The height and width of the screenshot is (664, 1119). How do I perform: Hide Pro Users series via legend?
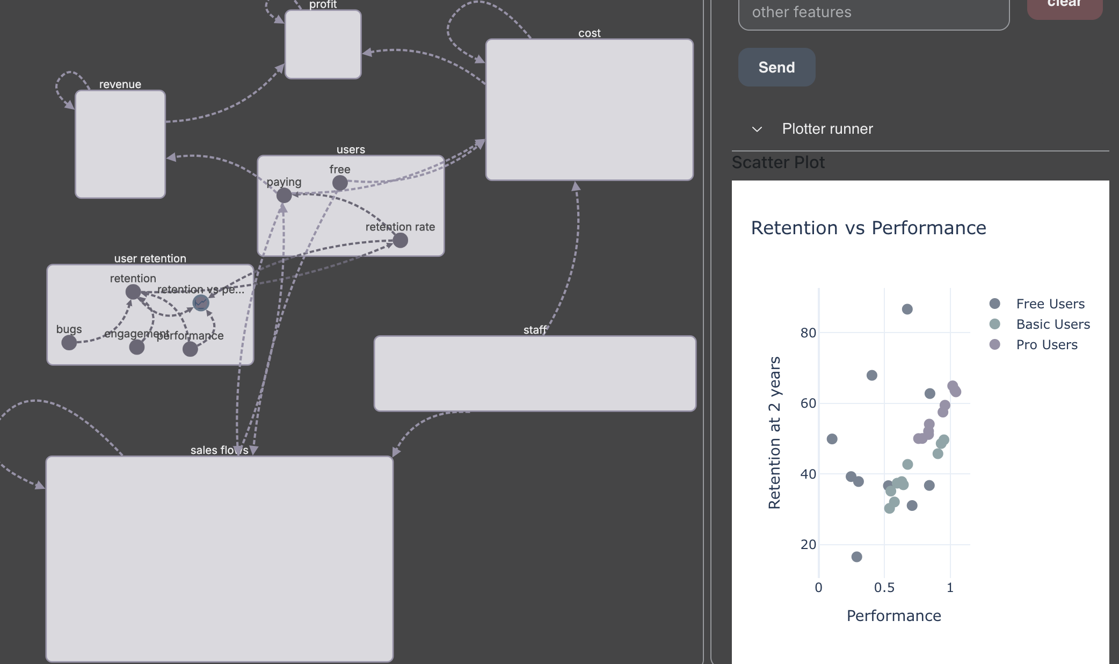click(x=1046, y=345)
